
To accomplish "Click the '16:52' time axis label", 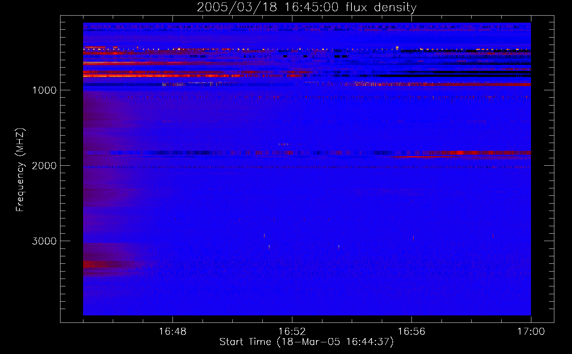I will (292, 332).
